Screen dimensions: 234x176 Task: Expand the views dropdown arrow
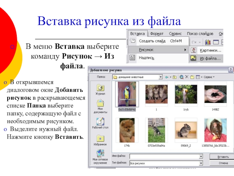pos(202,77)
